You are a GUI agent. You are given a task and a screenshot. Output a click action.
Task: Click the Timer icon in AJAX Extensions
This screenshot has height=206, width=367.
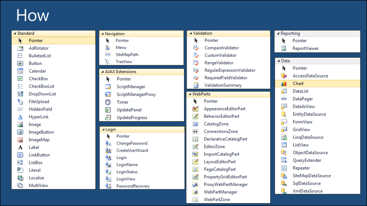[108, 102]
